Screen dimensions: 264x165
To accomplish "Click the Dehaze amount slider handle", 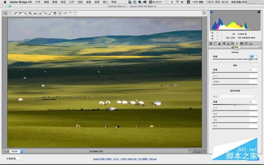I will pyautogui.click(x=250, y=59).
